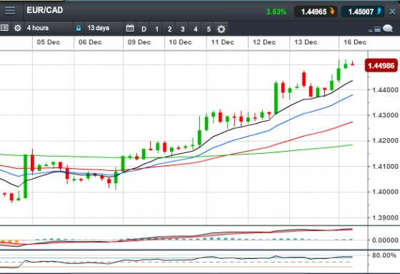Open the calendar date picker icon
Viewport: 400px width, 274px height.
(x=130, y=28)
